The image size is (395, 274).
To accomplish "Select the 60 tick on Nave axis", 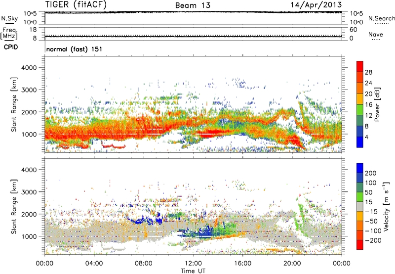I will [354, 30].
